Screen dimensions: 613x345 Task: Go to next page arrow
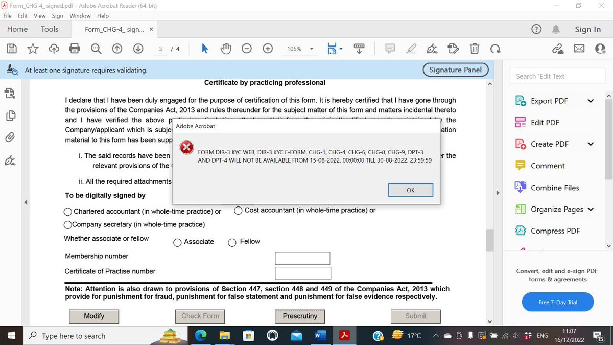coord(138,49)
